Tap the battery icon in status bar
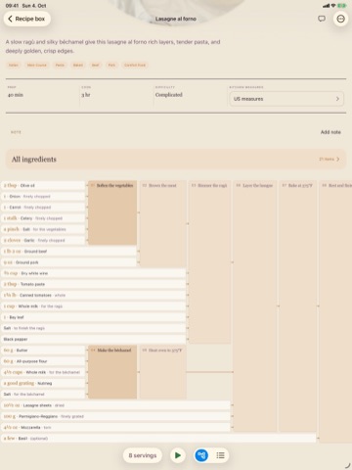Image resolution: width=352 pixels, height=470 pixels. pos(342,6)
